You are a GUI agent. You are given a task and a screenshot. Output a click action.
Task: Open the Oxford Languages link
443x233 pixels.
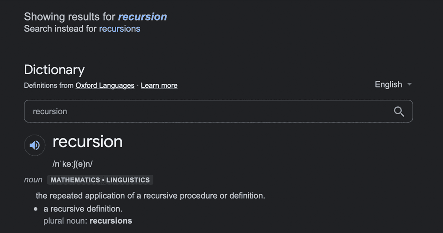(105, 85)
